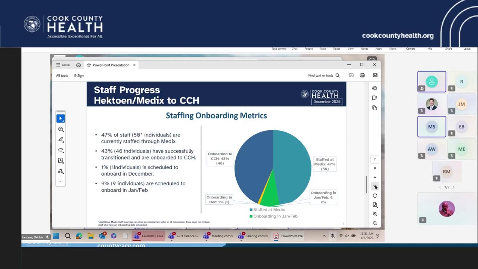
Task: Go to next participants page chevron
Action: 453,187
